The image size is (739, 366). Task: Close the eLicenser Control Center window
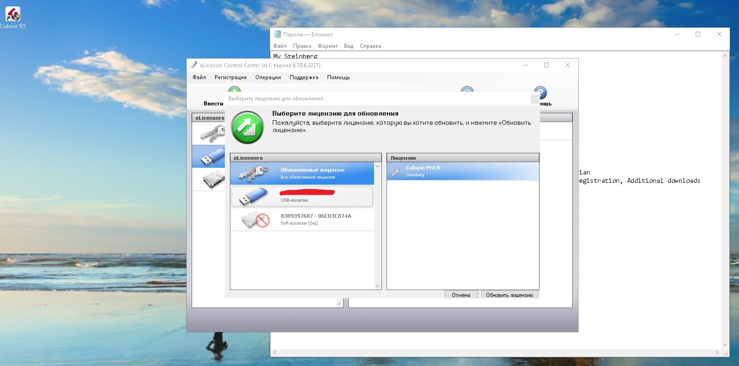click(x=568, y=65)
